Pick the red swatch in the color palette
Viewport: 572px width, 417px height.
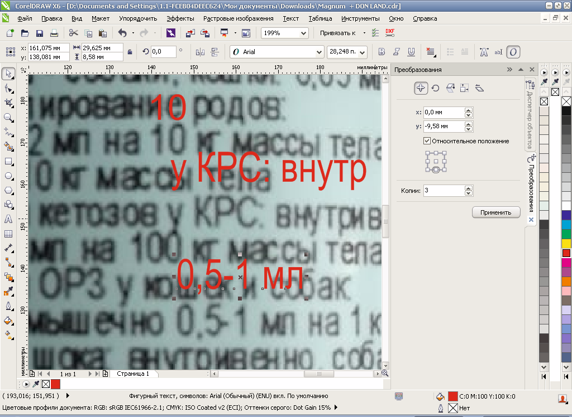[x=566, y=253]
